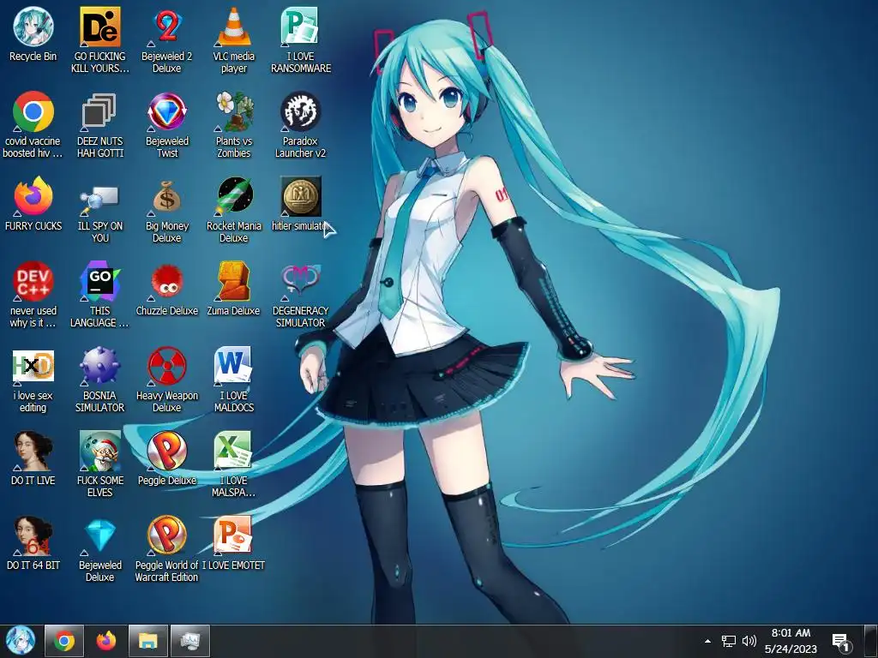Click Chrome in the taskbar
Viewport: 878px width, 658px height.
click(63, 641)
